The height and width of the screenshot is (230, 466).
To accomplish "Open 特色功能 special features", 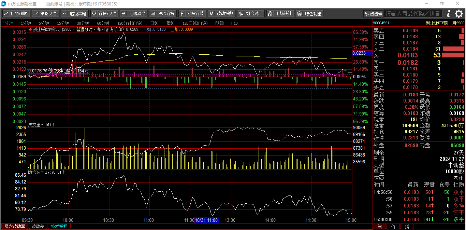I will (309, 14).
